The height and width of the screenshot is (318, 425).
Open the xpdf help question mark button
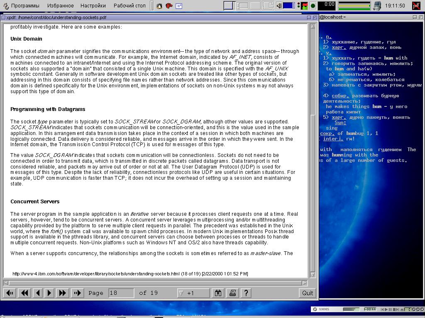tap(246, 293)
